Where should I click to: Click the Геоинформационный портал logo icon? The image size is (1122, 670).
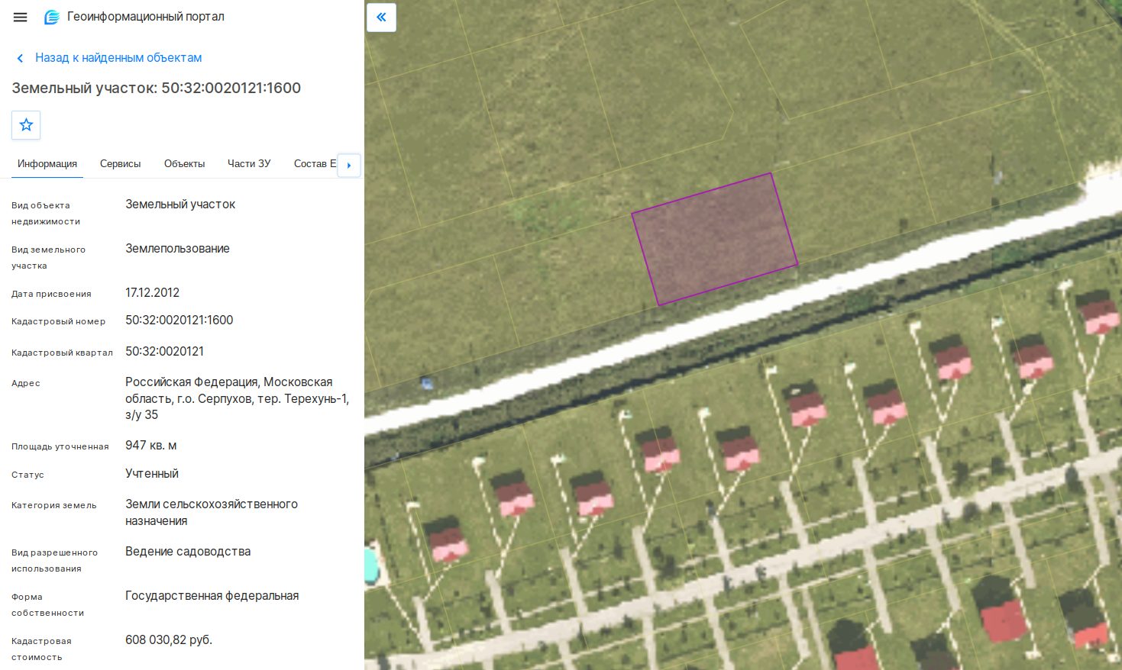pyautogui.click(x=51, y=17)
